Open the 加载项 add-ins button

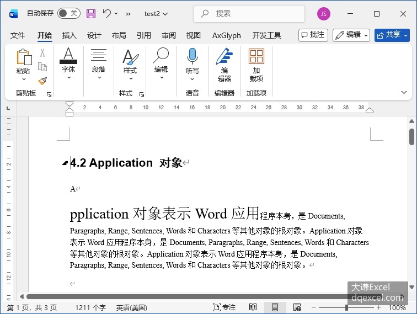(256, 65)
